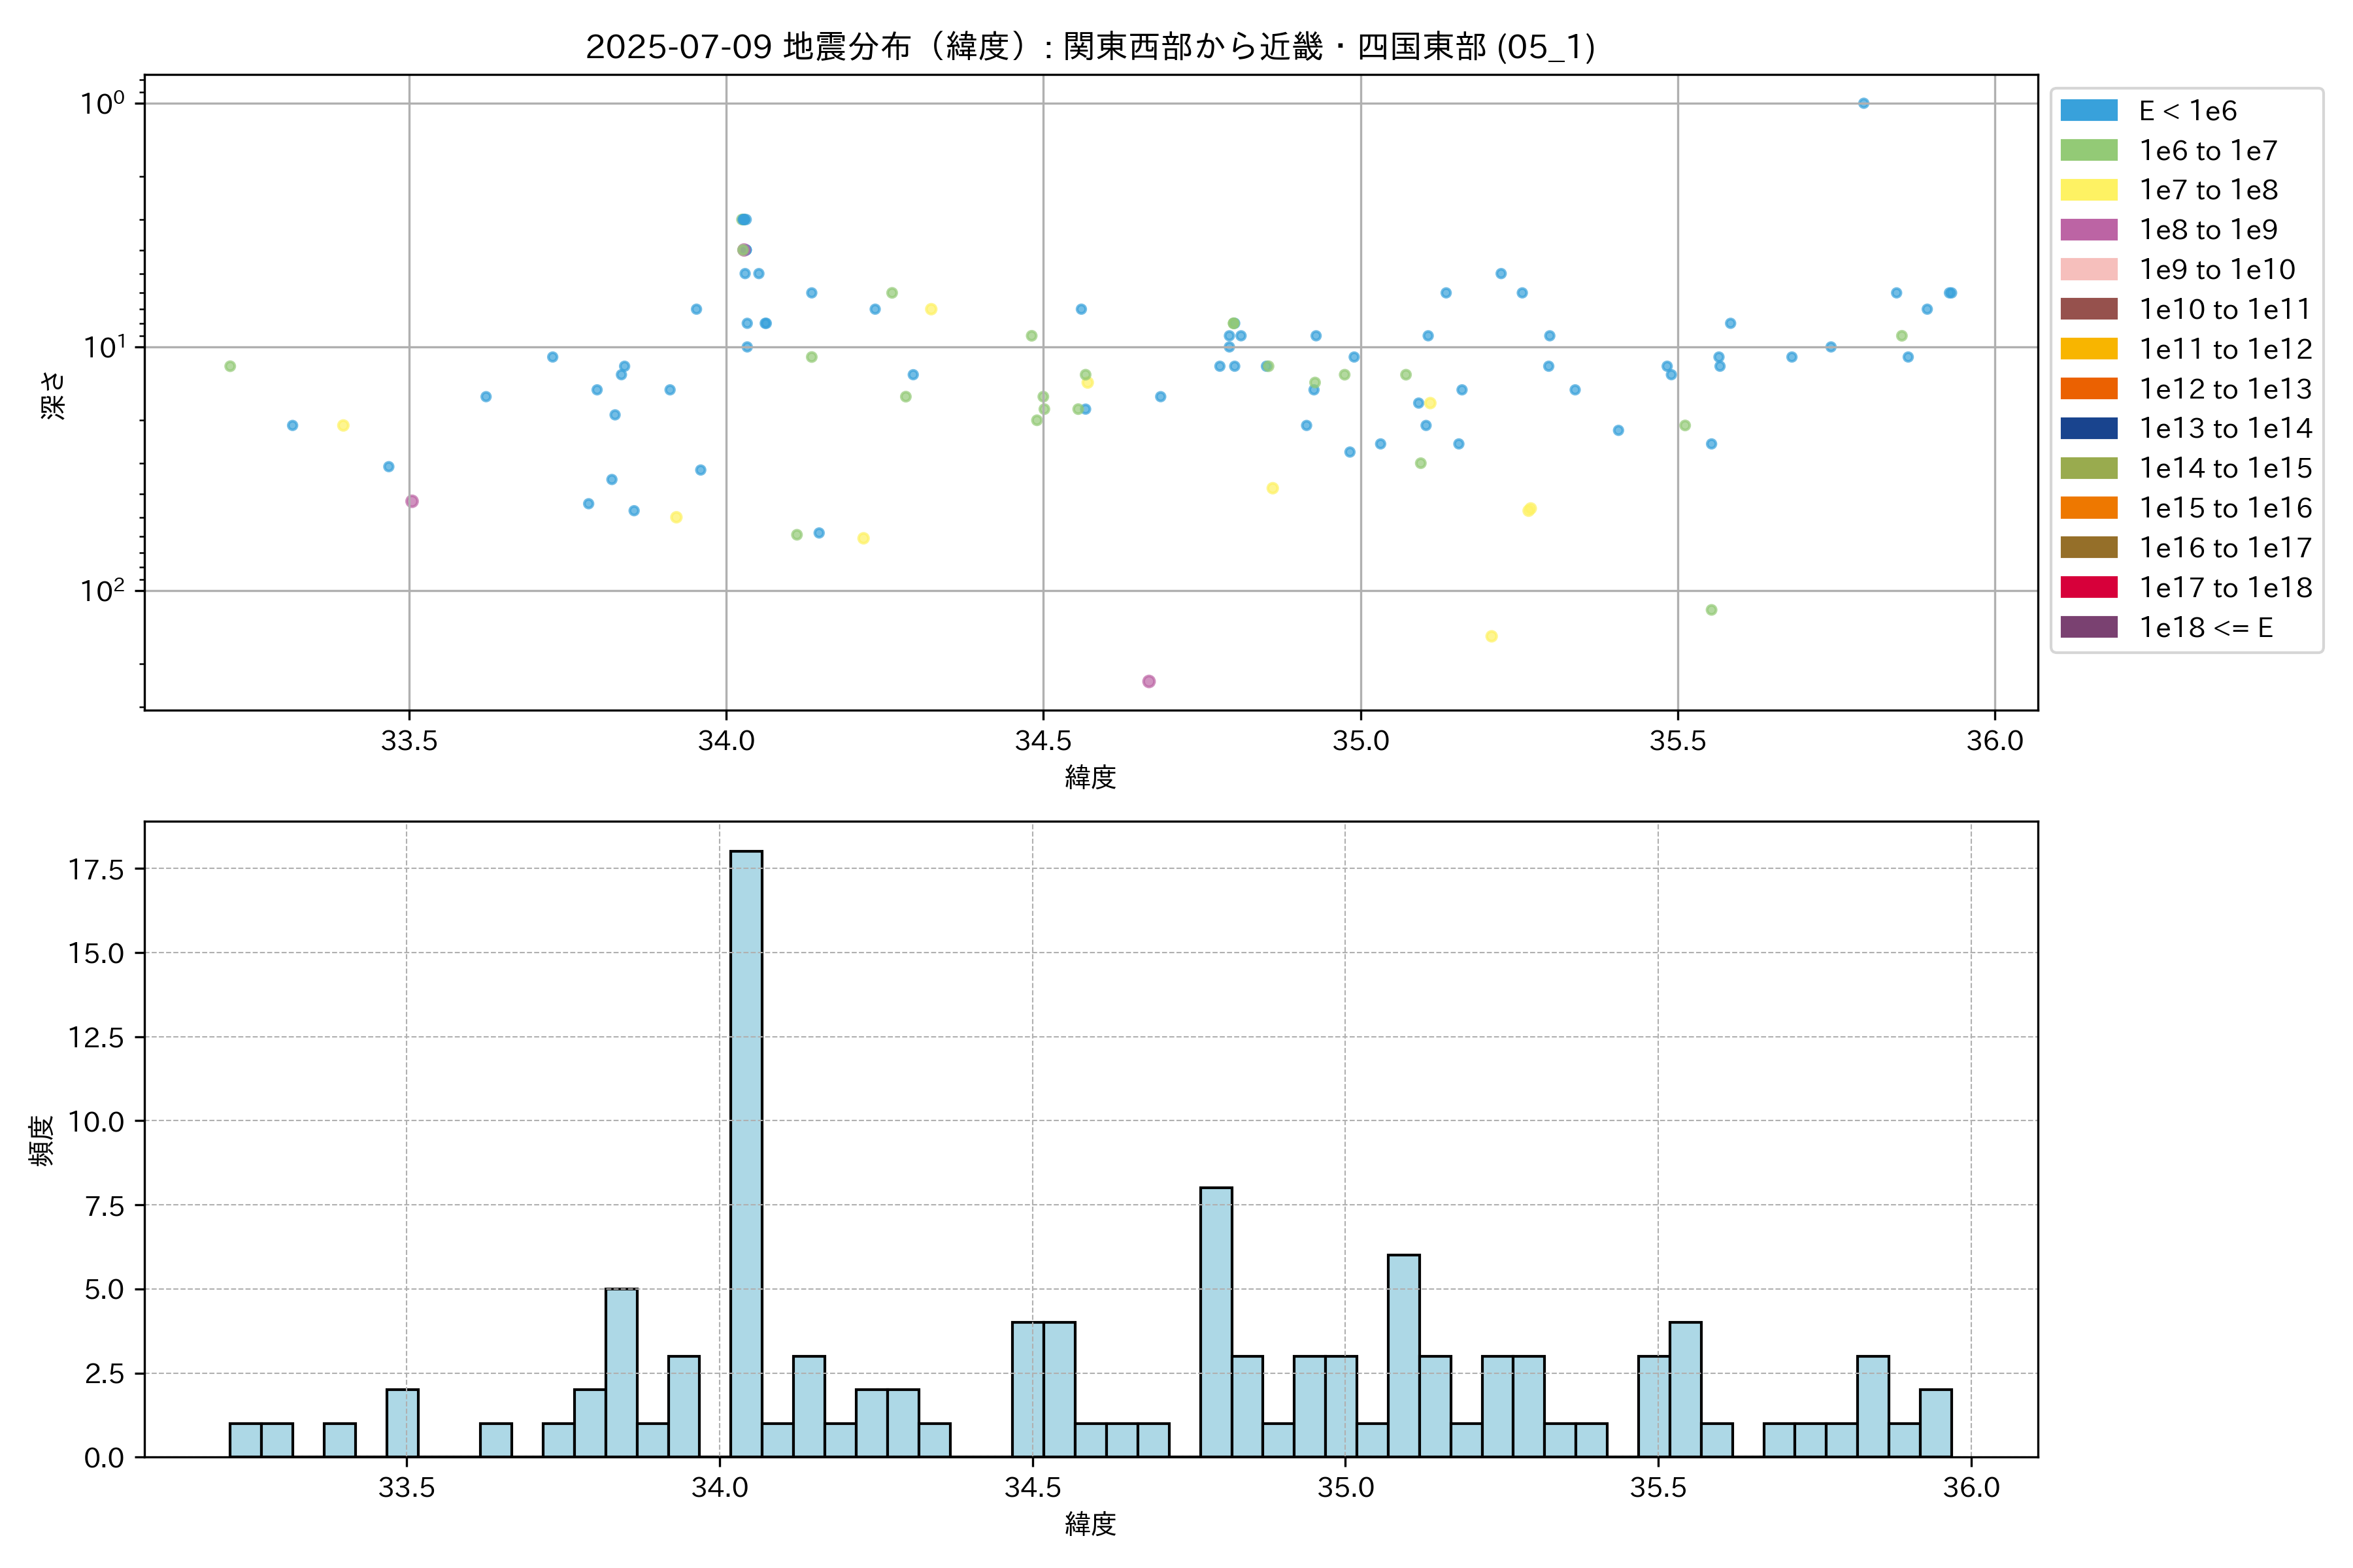
Task: Click the chart title text at top
Action: coord(1090,46)
